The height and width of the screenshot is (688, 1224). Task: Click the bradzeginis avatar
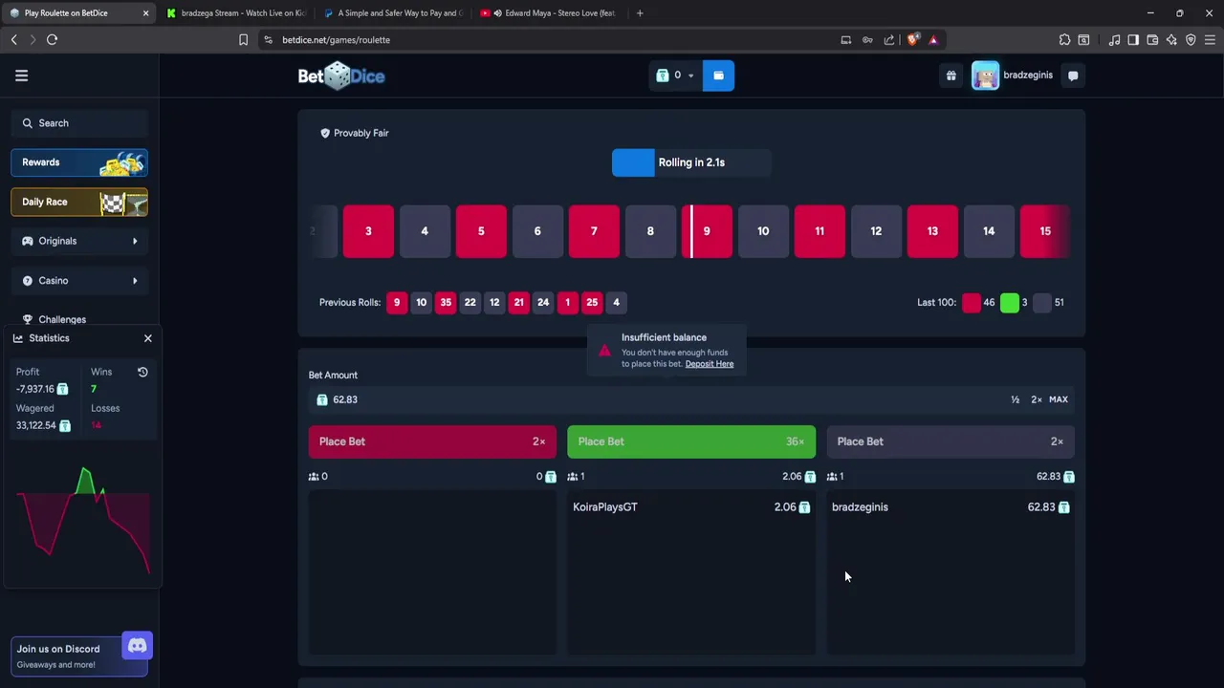985,75
